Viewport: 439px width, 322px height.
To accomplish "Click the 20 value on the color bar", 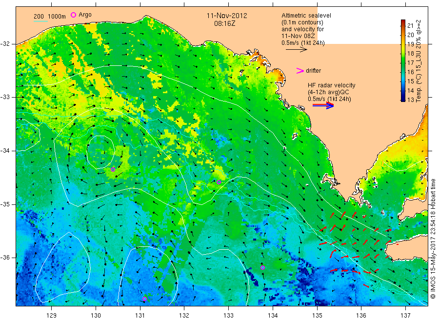I will 410,35.
